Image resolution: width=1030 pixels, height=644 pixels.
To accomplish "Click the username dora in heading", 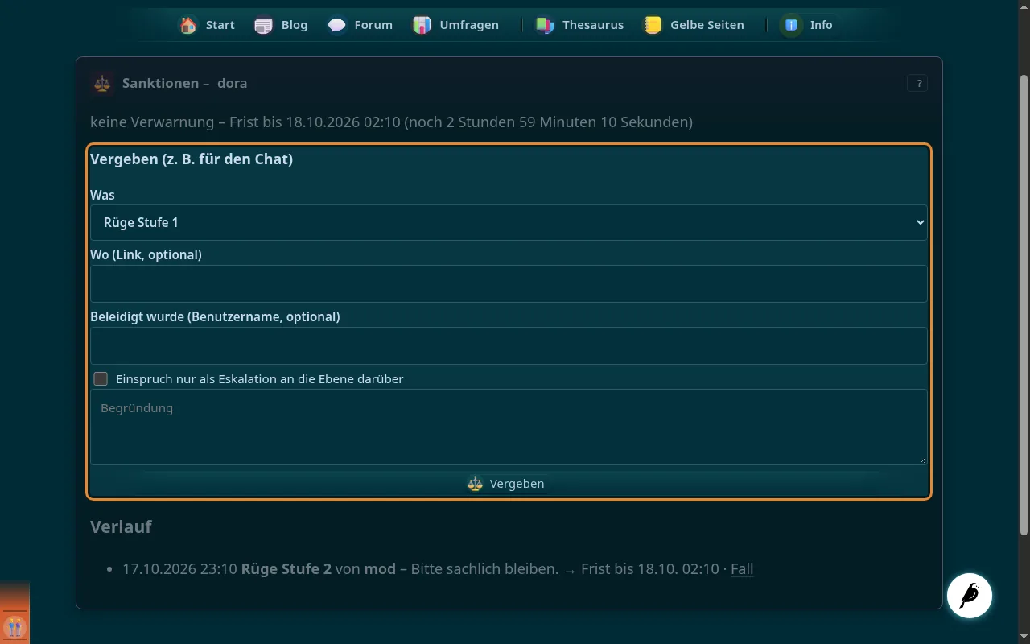I will tap(232, 83).
